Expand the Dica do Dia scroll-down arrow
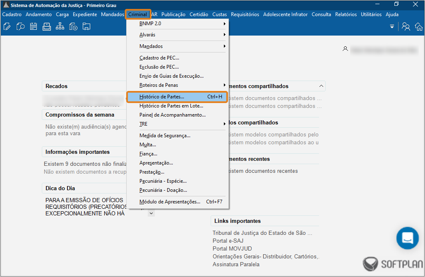This screenshot has height=277, width=425. pos(151,213)
